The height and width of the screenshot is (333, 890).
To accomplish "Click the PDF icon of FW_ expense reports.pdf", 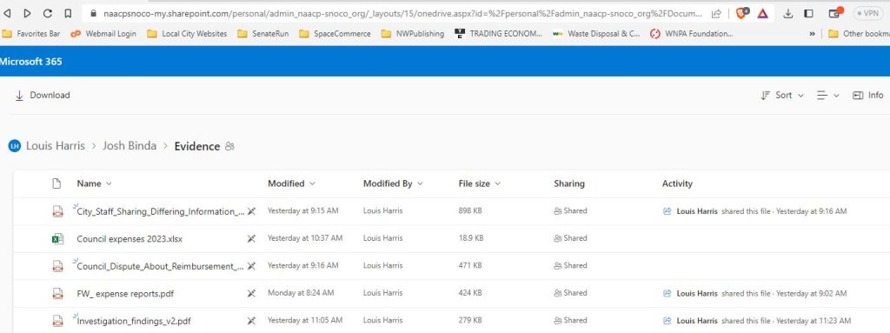I will click(x=57, y=294).
